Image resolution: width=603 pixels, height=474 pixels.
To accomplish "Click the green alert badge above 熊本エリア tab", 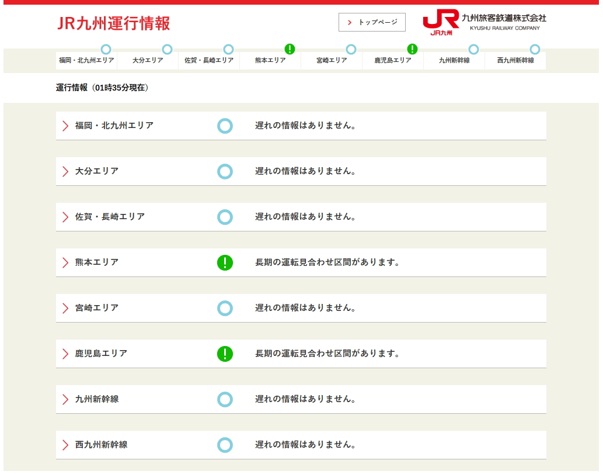I will point(290,49).
